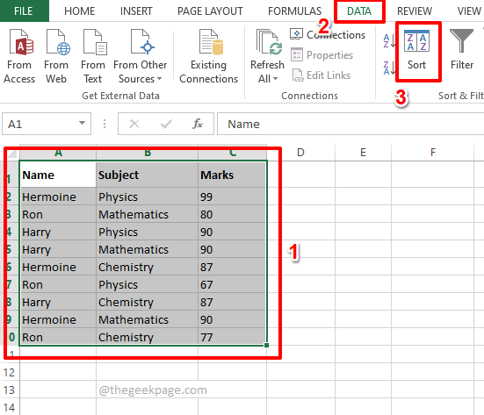Image resolution: width=484 pixels, height=415 pixels.
Task: Click the Edit Links button
Action: coord(321,75)
